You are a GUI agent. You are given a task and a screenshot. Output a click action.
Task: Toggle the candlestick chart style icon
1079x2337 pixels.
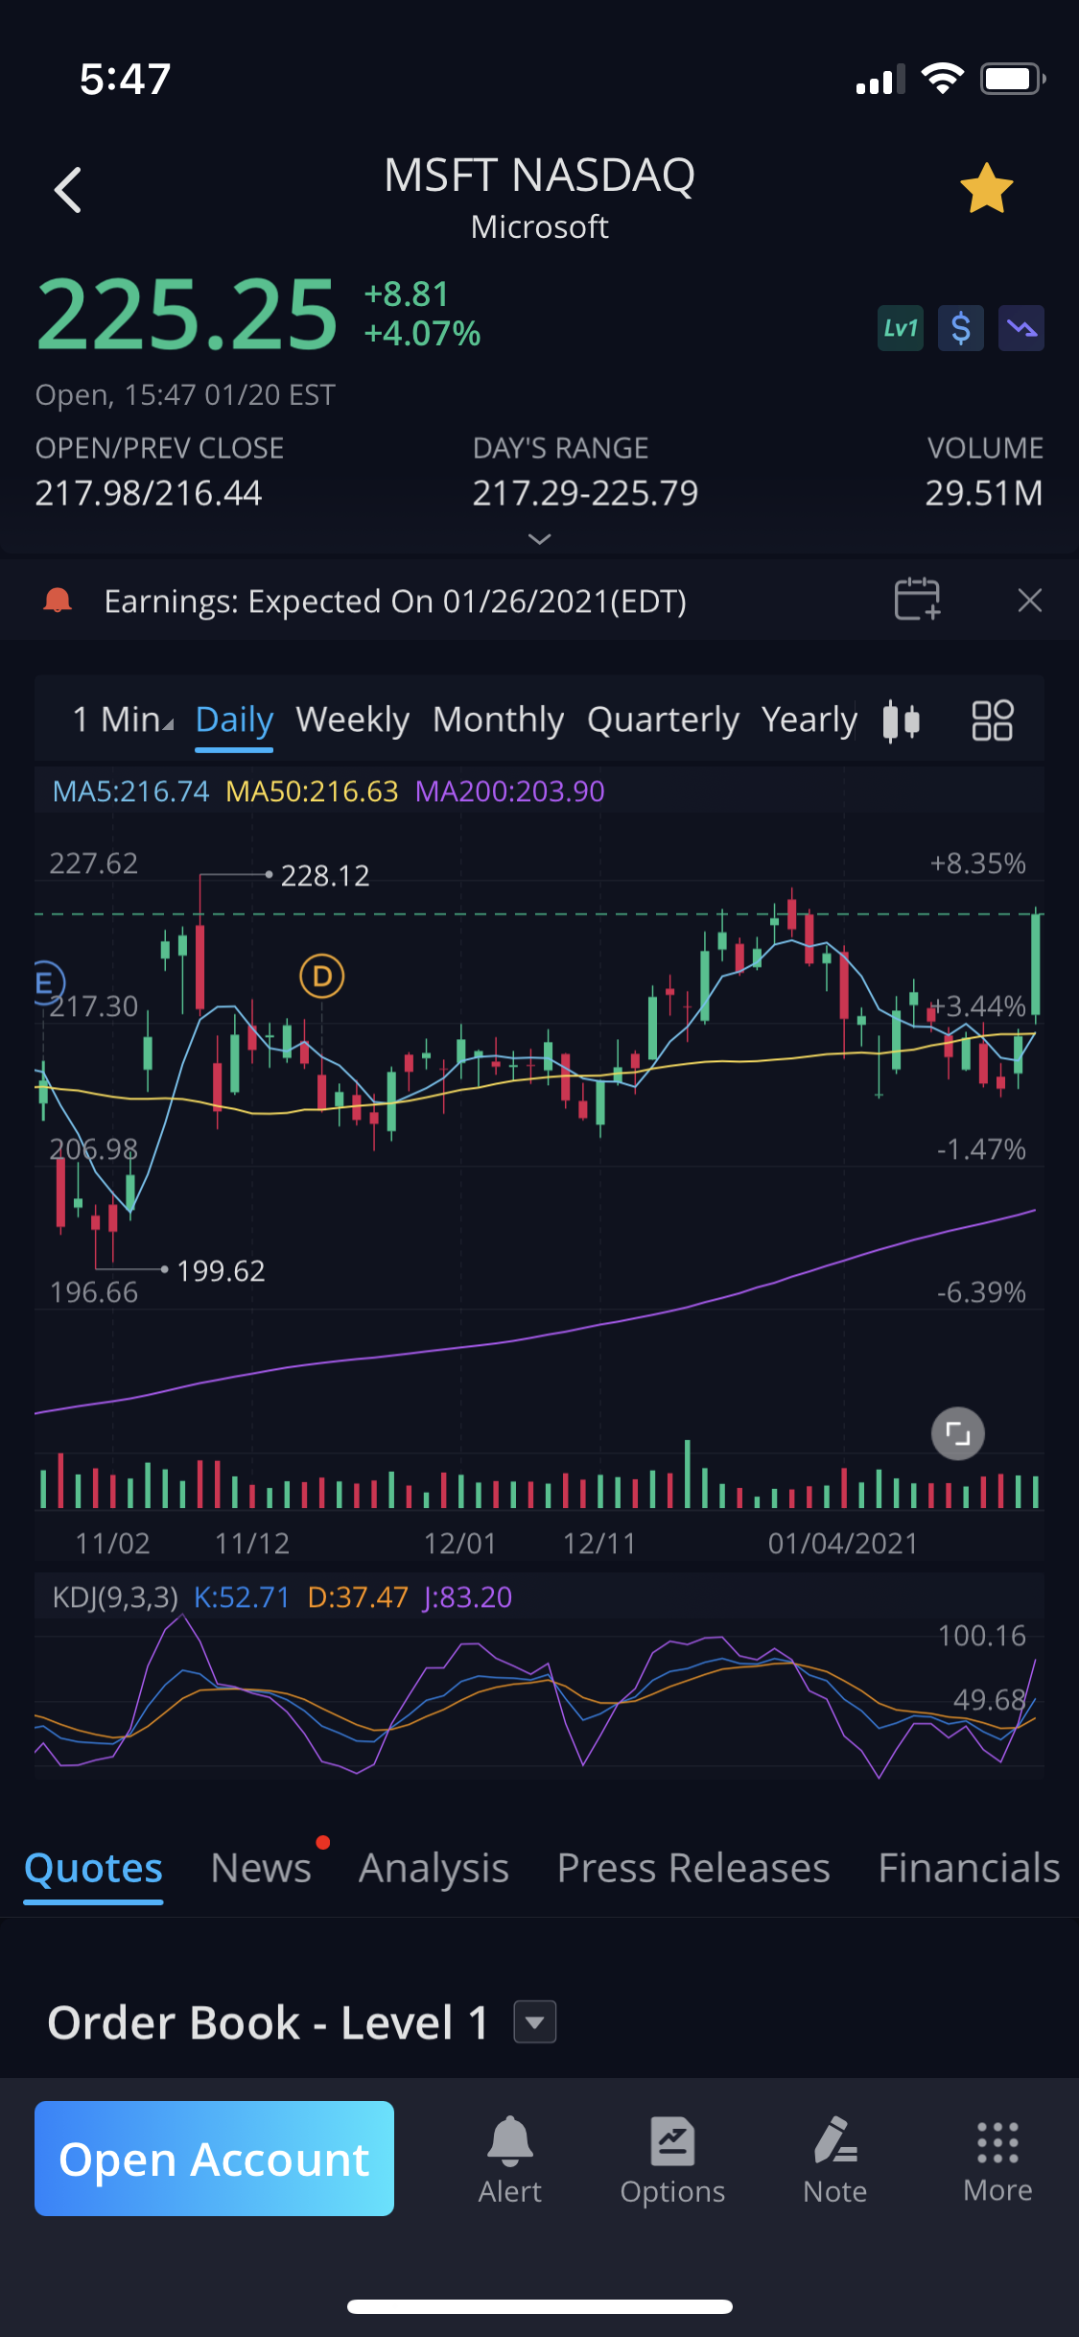901,720
